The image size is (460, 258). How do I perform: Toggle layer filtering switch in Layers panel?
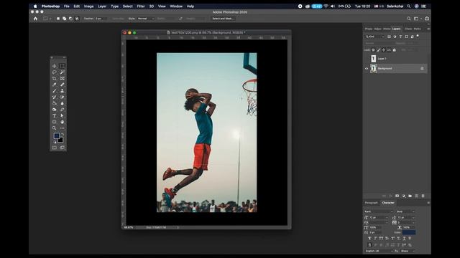418,37
